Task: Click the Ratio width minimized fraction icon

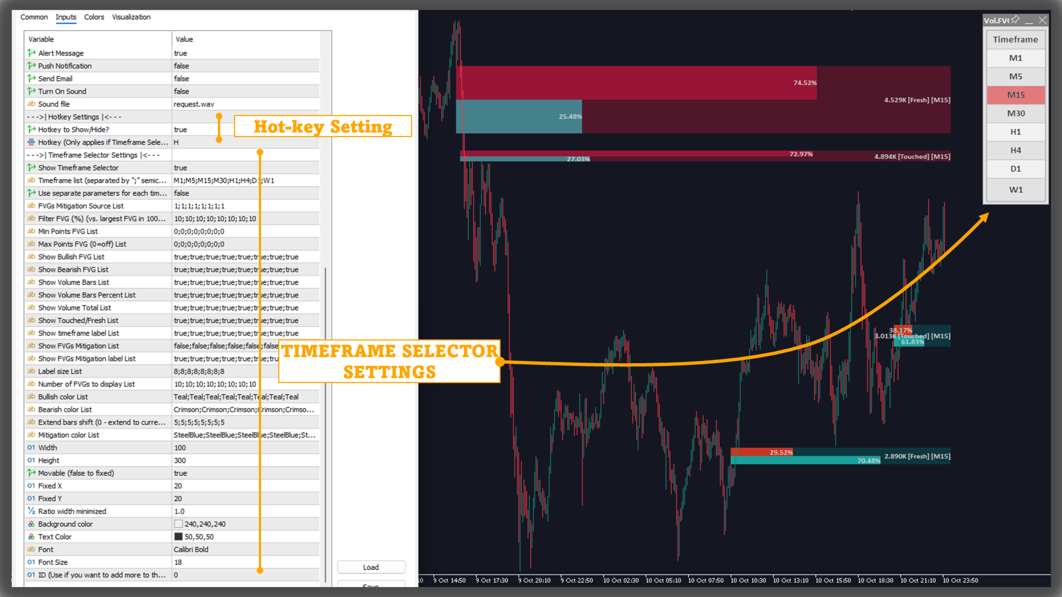Action: (32, 511)
